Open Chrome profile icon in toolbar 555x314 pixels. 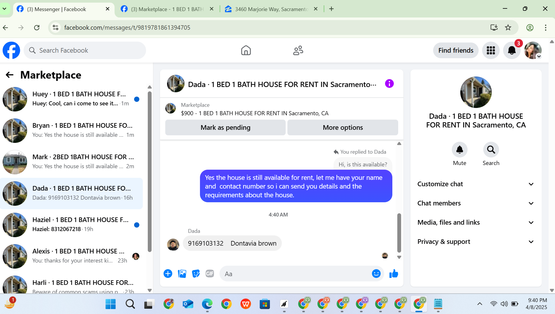click(x=530, y=28)
